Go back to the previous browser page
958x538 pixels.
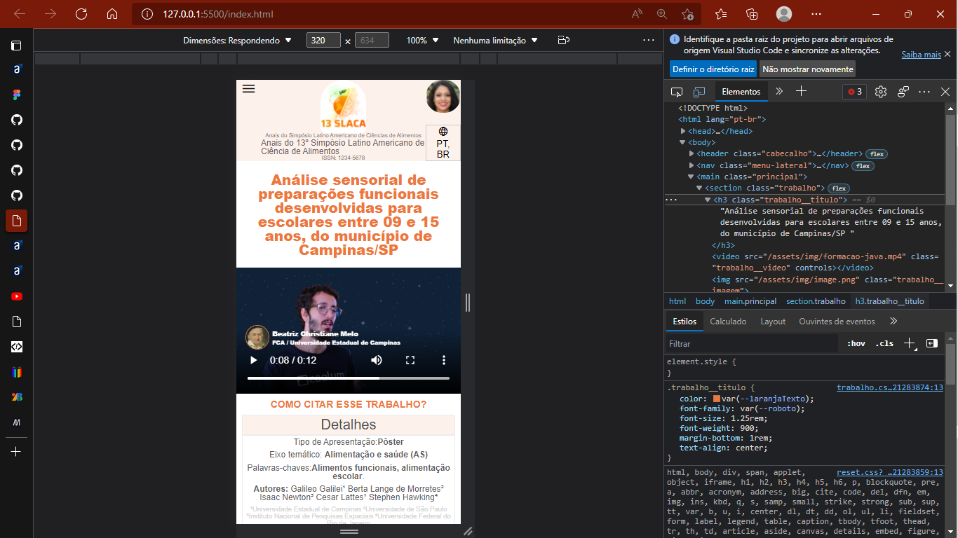pos(20,14)
